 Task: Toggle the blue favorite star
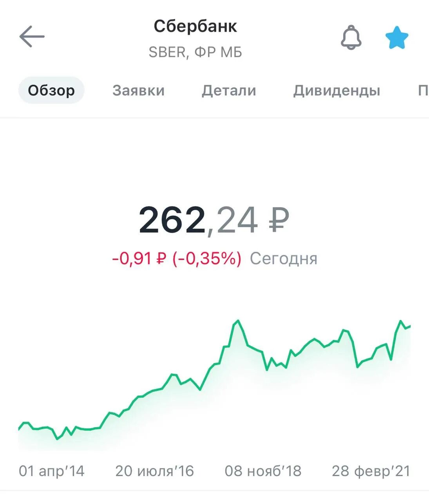click(x=397, y=38)
